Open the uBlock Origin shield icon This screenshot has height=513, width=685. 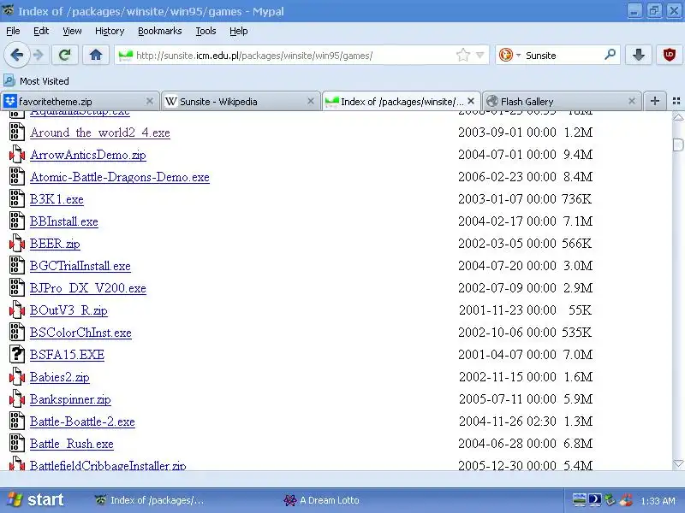[x=669, y=55]
